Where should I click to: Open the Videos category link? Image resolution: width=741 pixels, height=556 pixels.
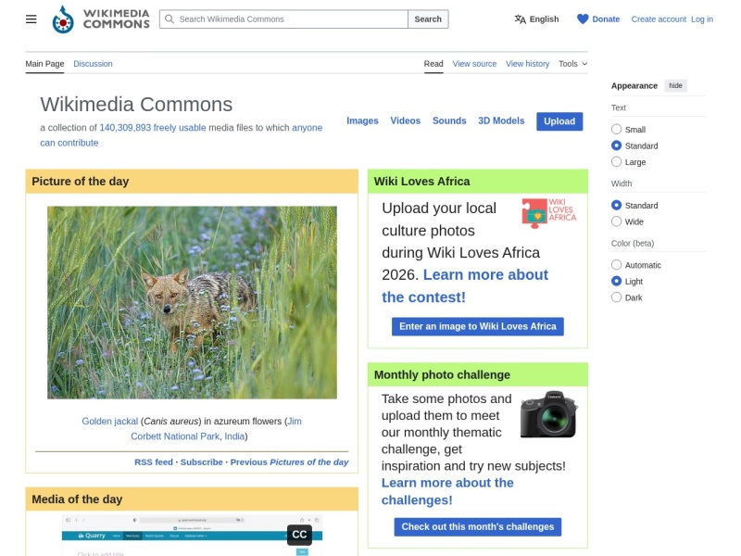(406, 121)
